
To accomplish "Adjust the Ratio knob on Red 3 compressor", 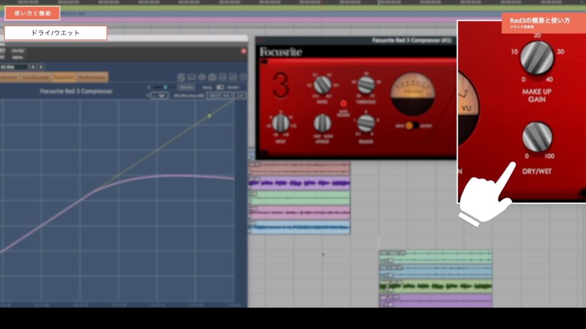I will point(322,86).
